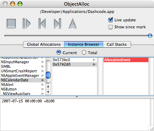154x131 pixels.
Task: Jump to the beginning with skip-back button
Action: 42,23
